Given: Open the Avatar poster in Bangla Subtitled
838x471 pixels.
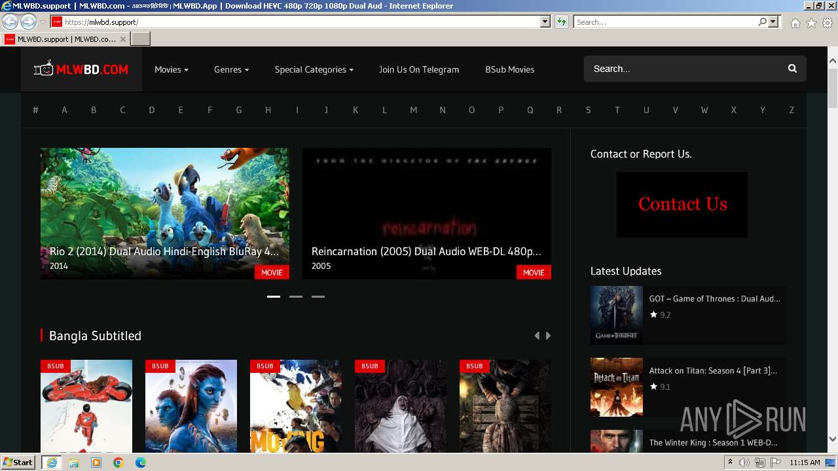Looking at the screenshot, I should pyautogui.click(x=191, y=406).
